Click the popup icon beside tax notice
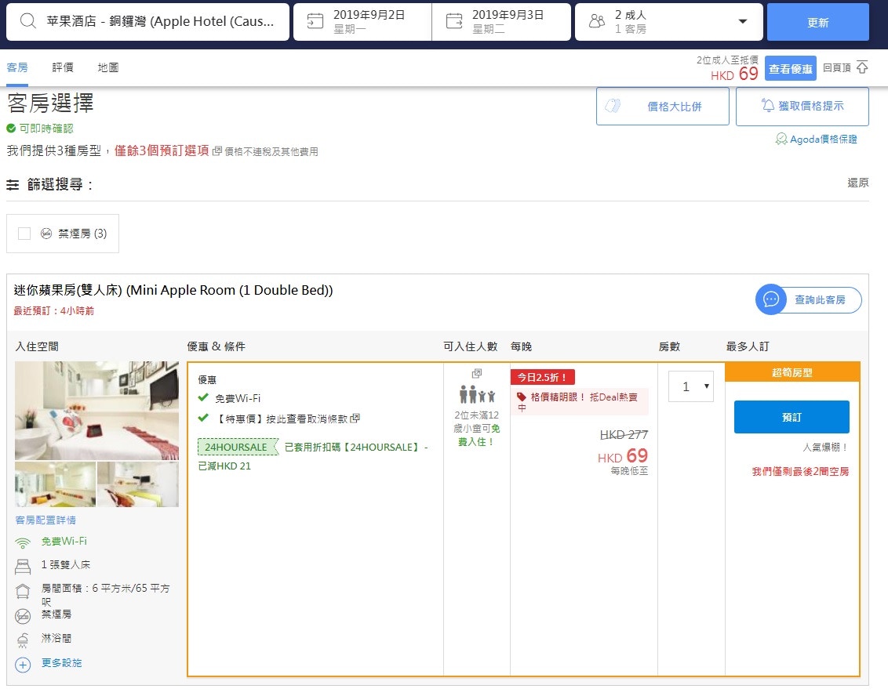Viewport: 888px width, 696px height. 217,151
